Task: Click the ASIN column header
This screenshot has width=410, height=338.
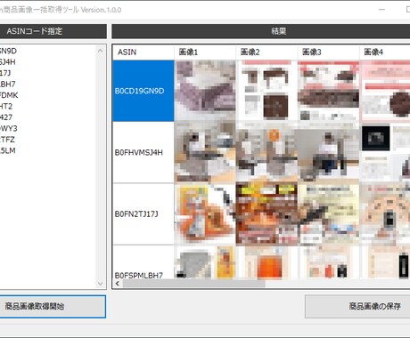Action: (x=143, y=52)
